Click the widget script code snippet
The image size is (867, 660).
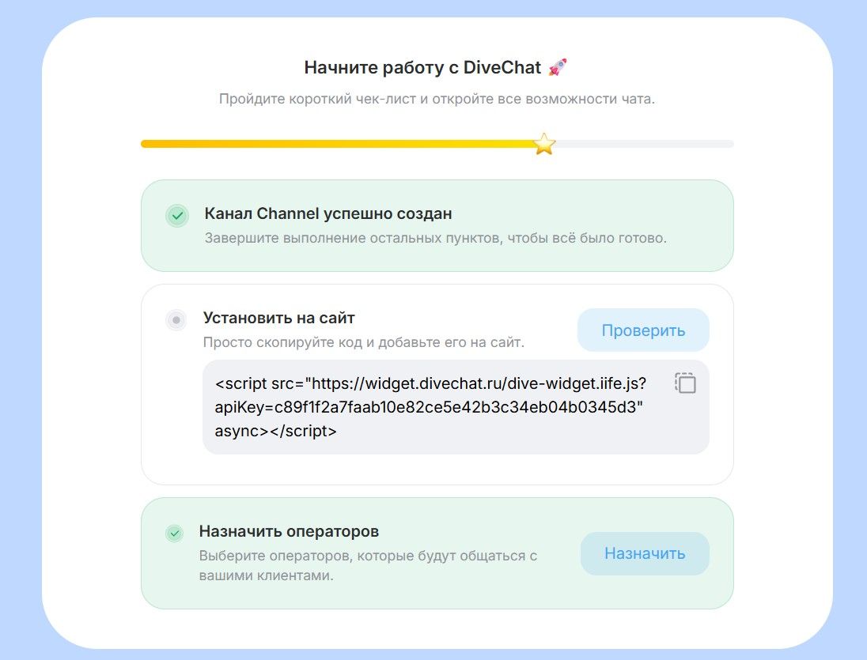point(431,407)
